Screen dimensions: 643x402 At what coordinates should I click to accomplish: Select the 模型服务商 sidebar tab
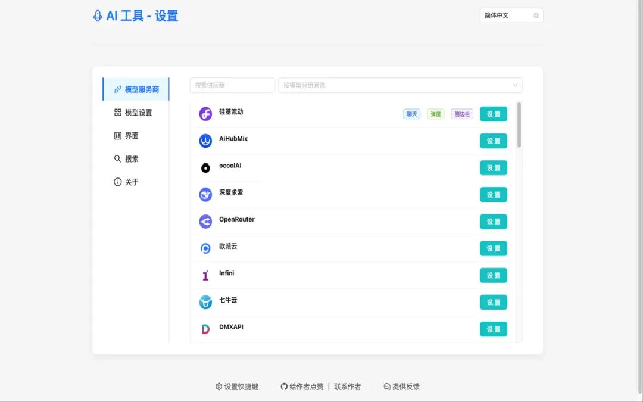(x=136, y=89)
